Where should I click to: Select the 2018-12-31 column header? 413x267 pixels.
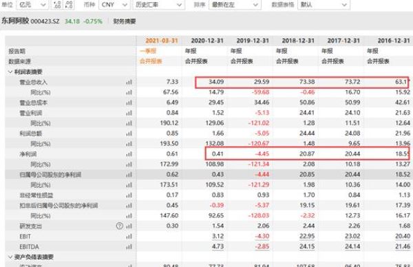coord(298,41)
